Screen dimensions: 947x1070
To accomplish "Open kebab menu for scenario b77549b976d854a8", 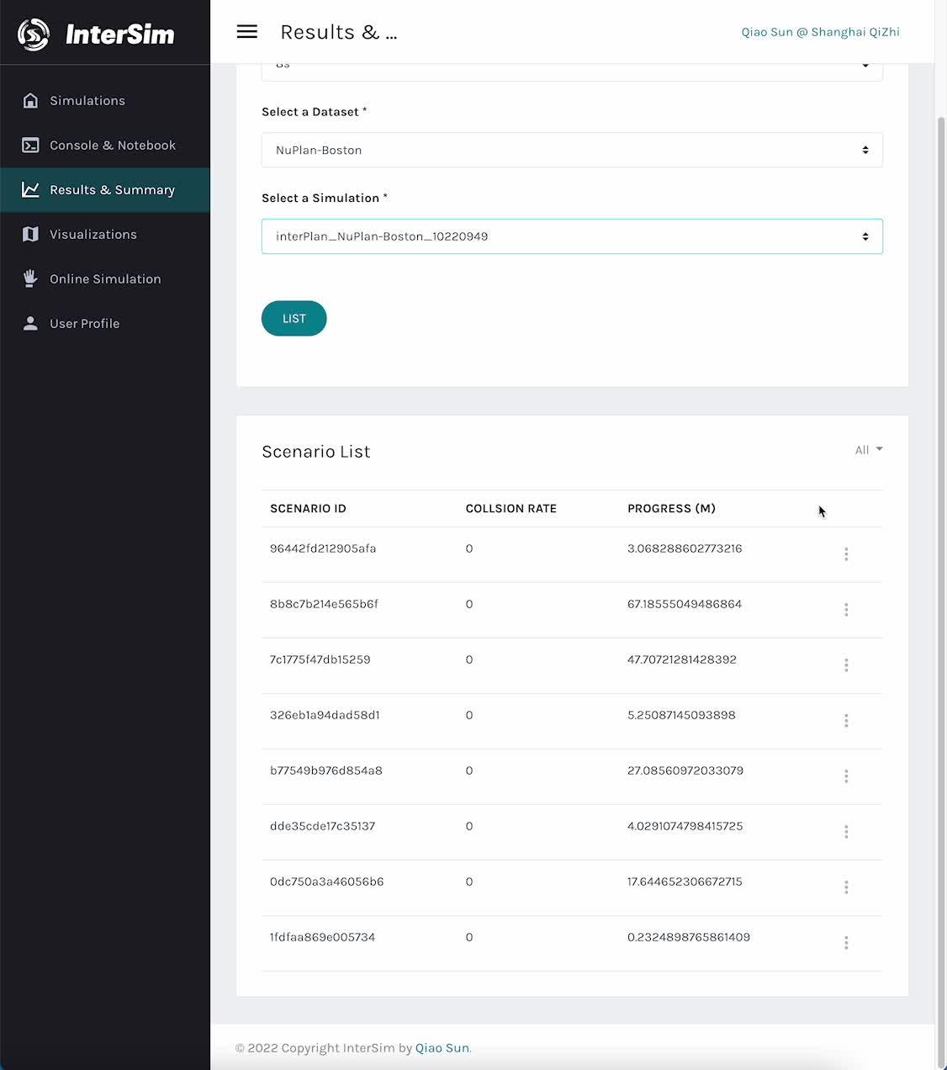I will click(x=846, y=776).
